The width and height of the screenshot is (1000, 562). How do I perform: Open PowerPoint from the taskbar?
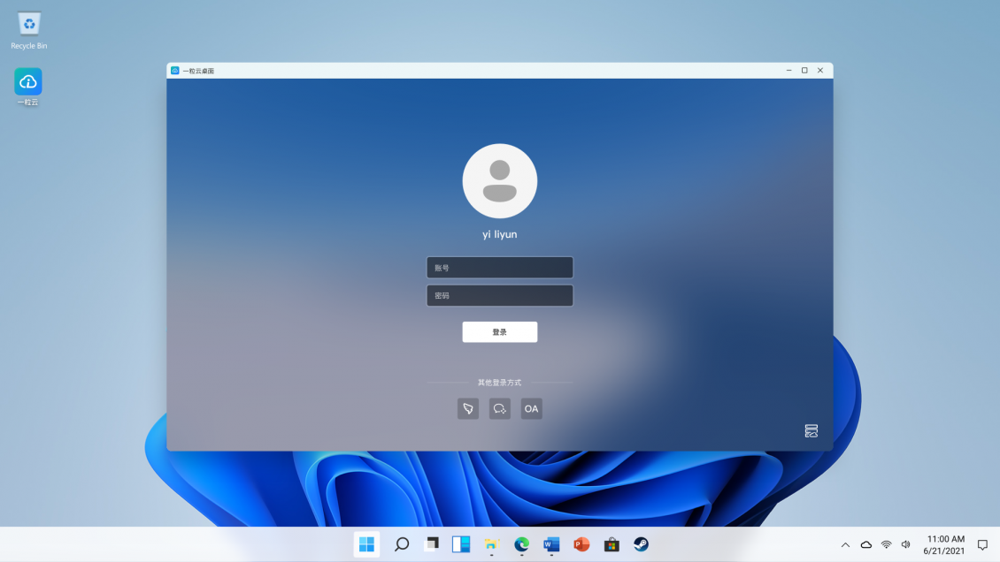pos(581,544)
